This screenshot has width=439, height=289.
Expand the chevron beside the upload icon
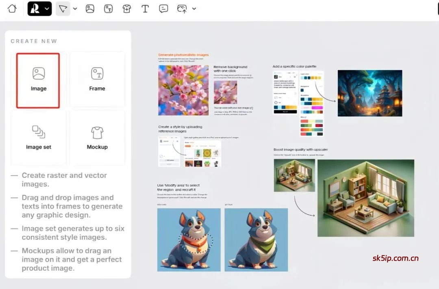pos(194,9)
